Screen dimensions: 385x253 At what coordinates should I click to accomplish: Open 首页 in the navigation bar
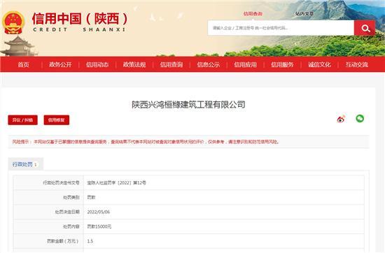pos(23,65)
